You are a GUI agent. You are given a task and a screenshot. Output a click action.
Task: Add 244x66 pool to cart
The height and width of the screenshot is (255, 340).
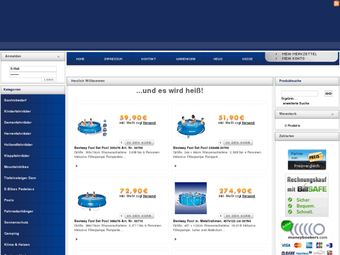point(238,143)
